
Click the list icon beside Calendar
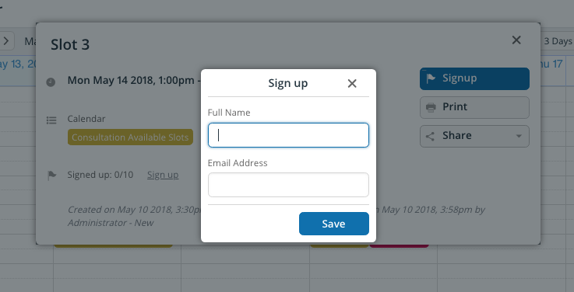point(51,120)
